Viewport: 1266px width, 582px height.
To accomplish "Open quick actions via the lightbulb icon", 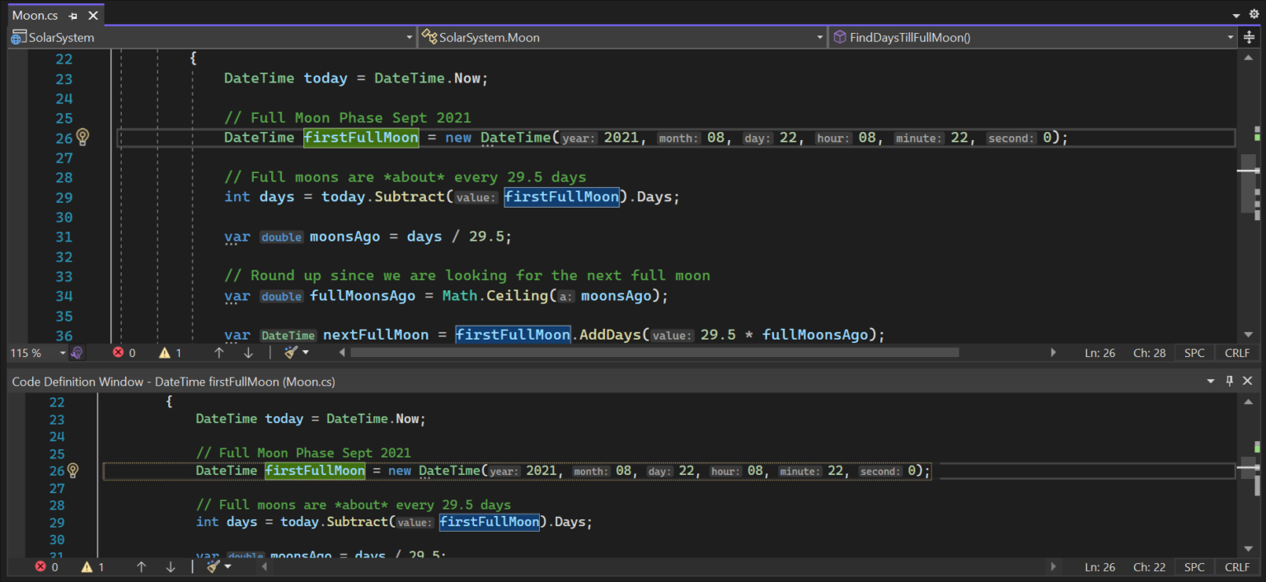I will pyautogui.click(x=81, y=137).
